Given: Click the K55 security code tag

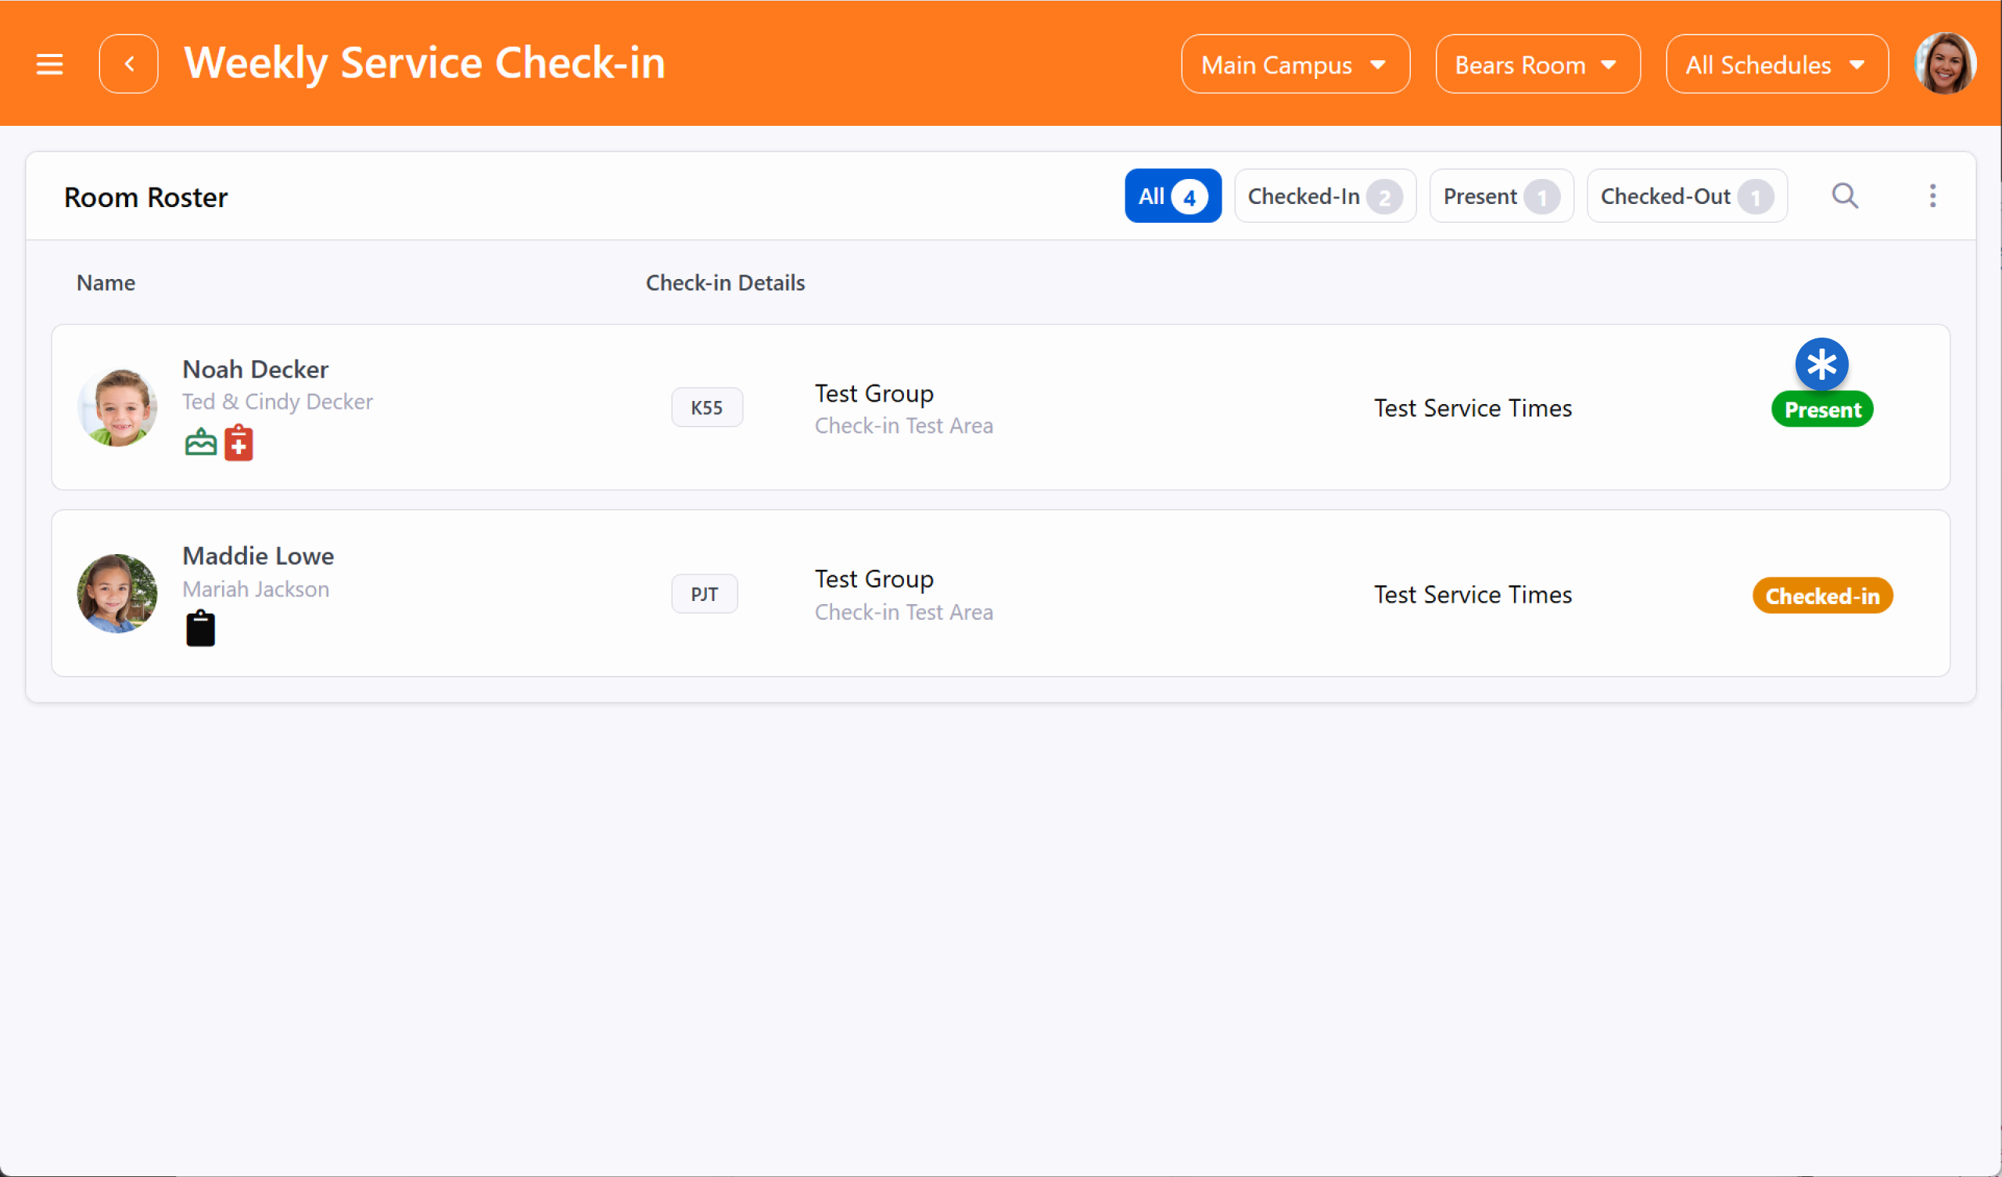Looking at the screenshot, I should 706,407.
